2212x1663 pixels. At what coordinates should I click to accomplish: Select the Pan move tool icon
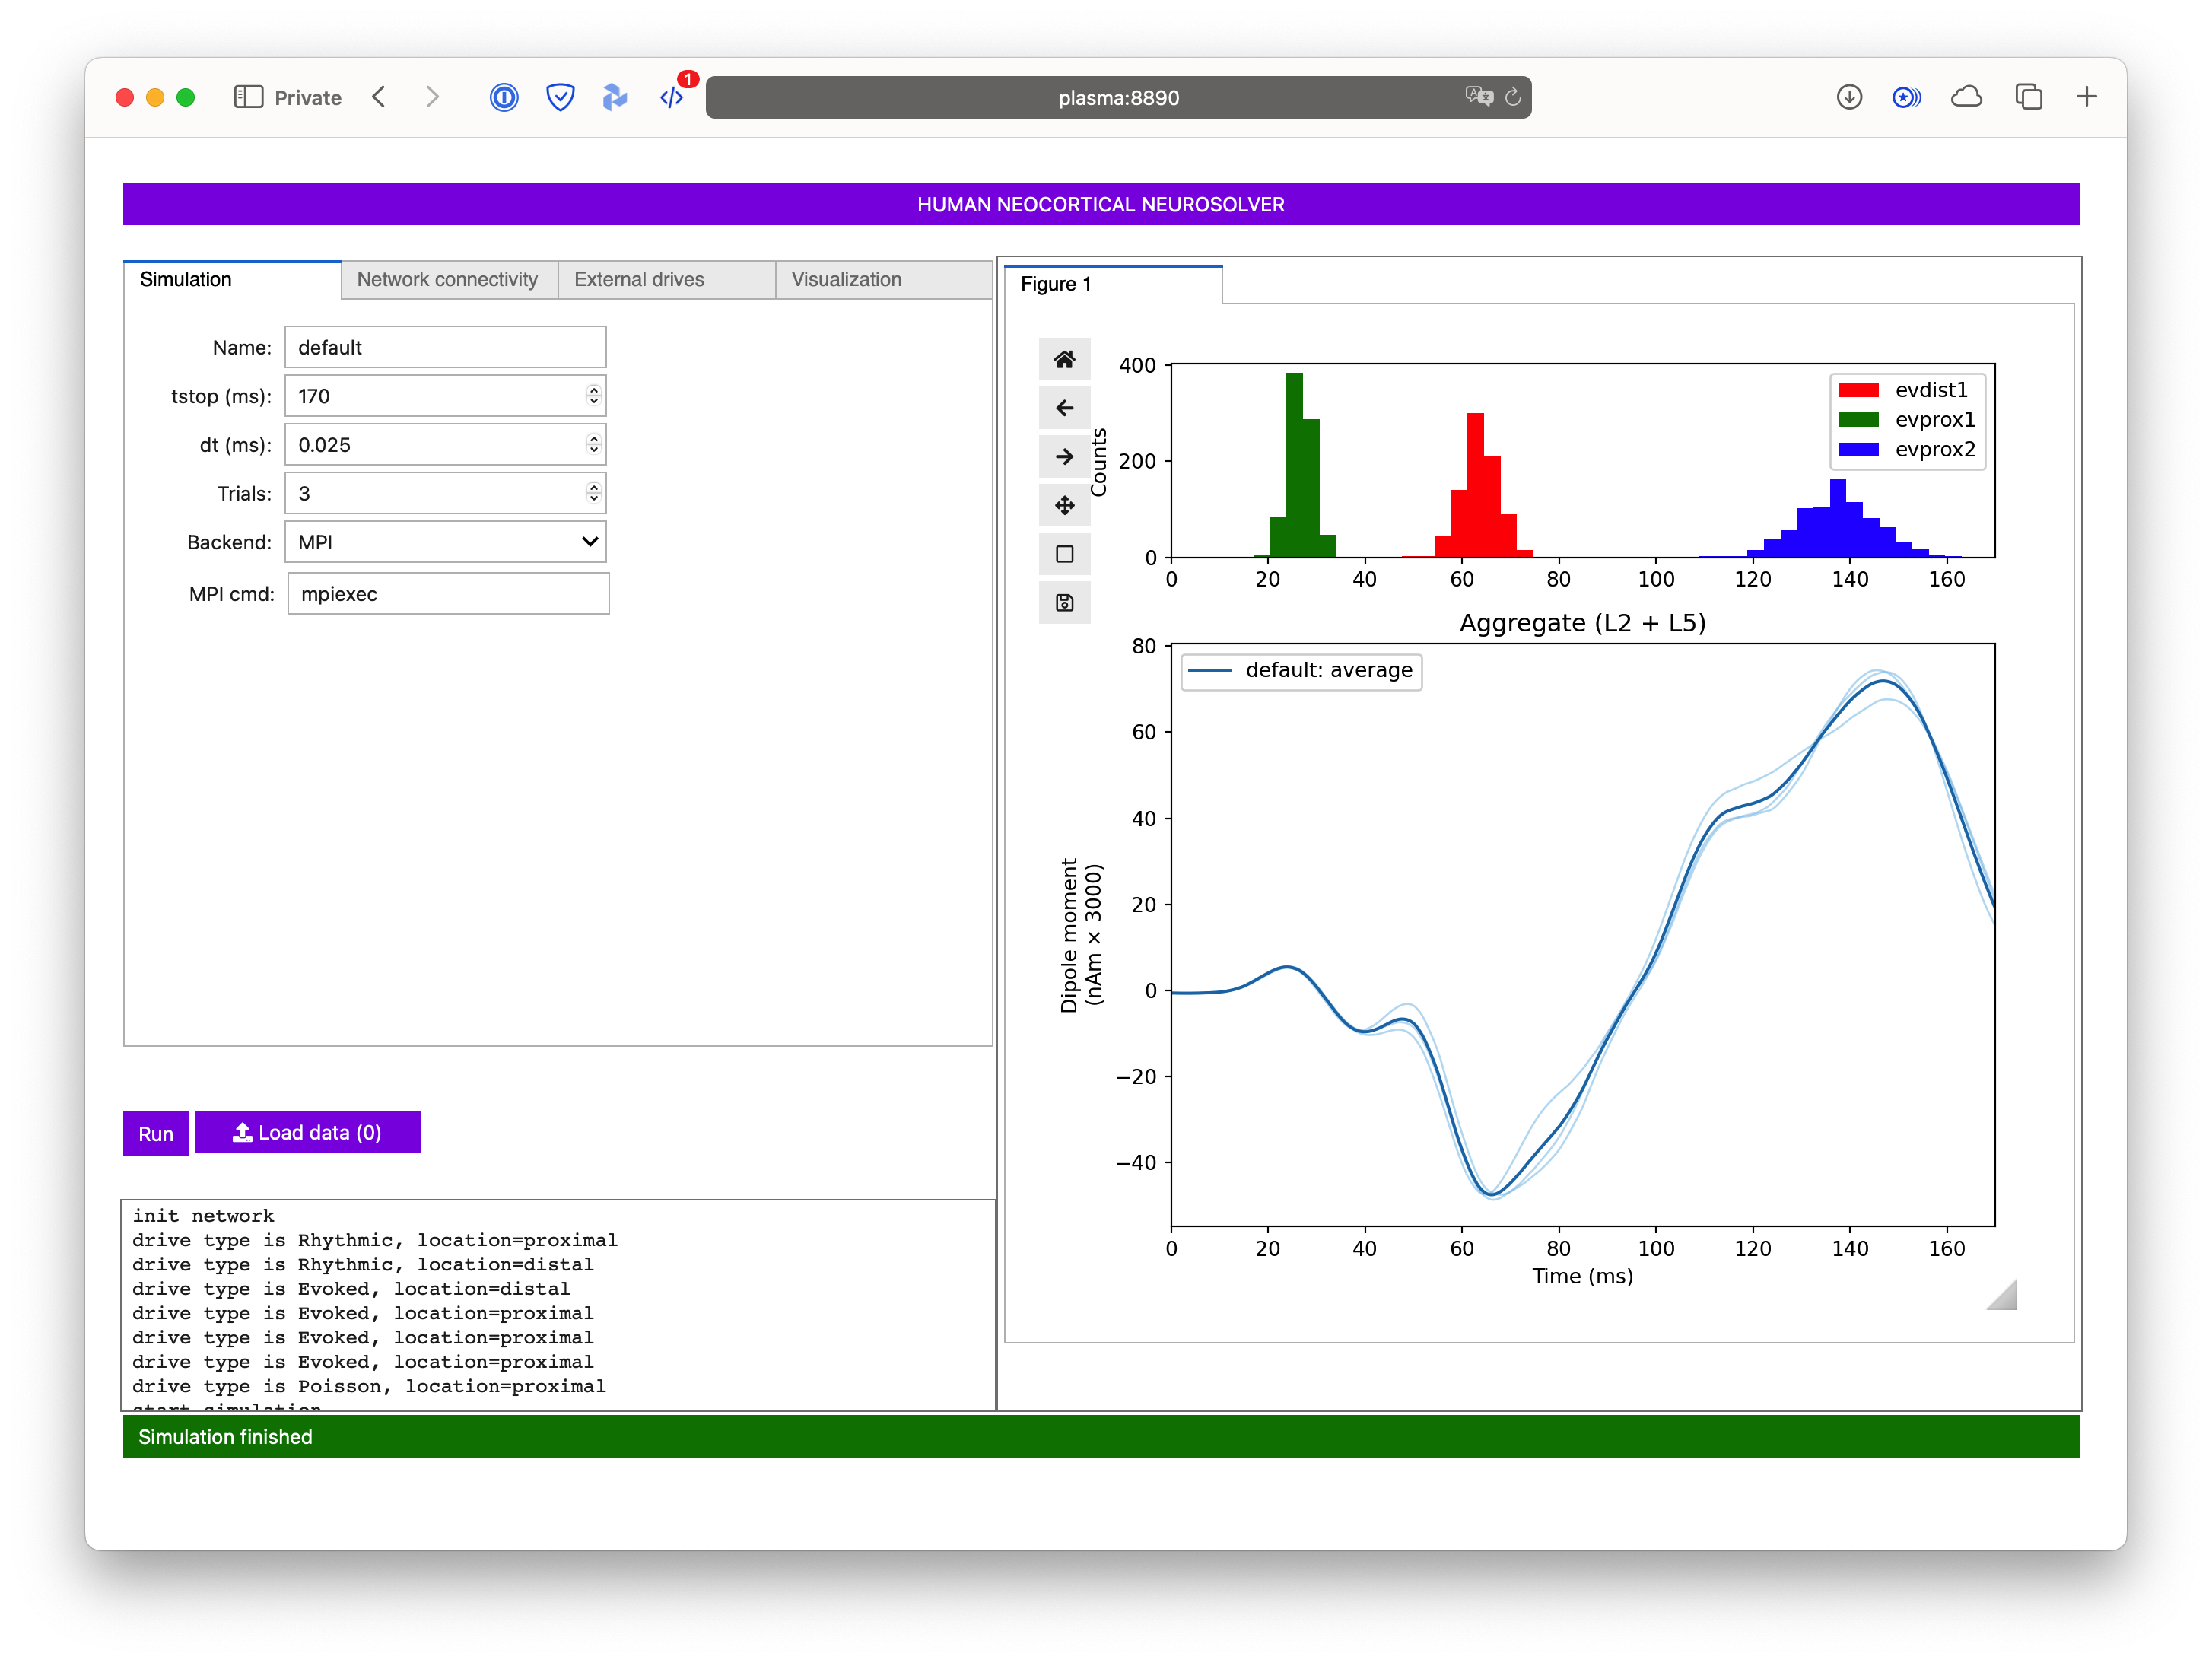(x=1064, y=506)
